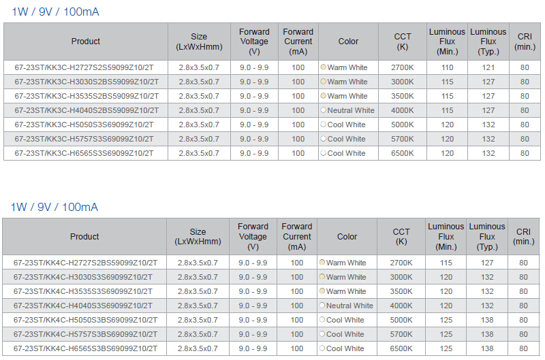Image resolution: width=545 pixels, height=360 pixels.
Task: Click product 67-23ST/KK4C-H4040S3S69099Z10/2T
Action: click(x=82, y=306)
